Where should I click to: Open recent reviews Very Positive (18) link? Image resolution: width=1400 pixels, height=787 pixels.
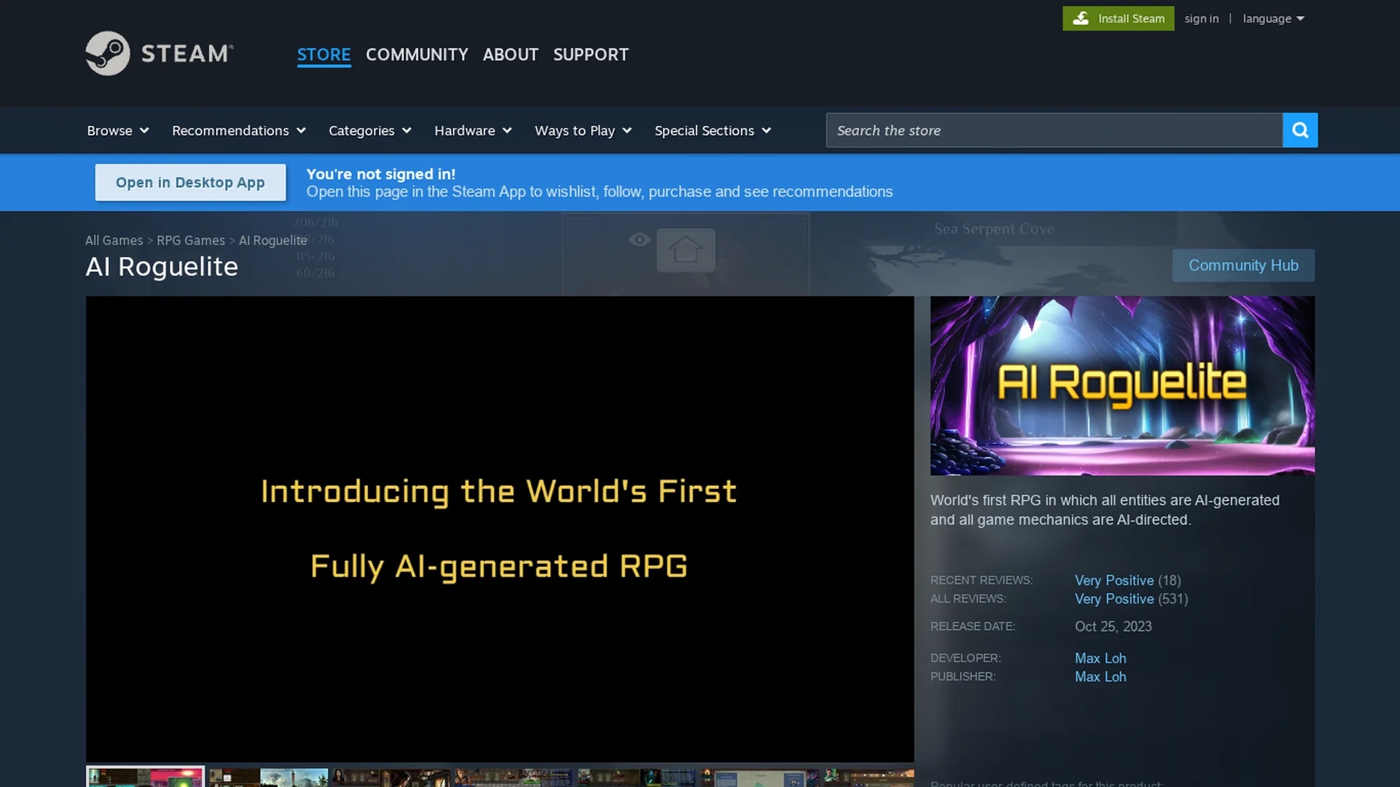pyautogui.click(x=1127, y=580)
